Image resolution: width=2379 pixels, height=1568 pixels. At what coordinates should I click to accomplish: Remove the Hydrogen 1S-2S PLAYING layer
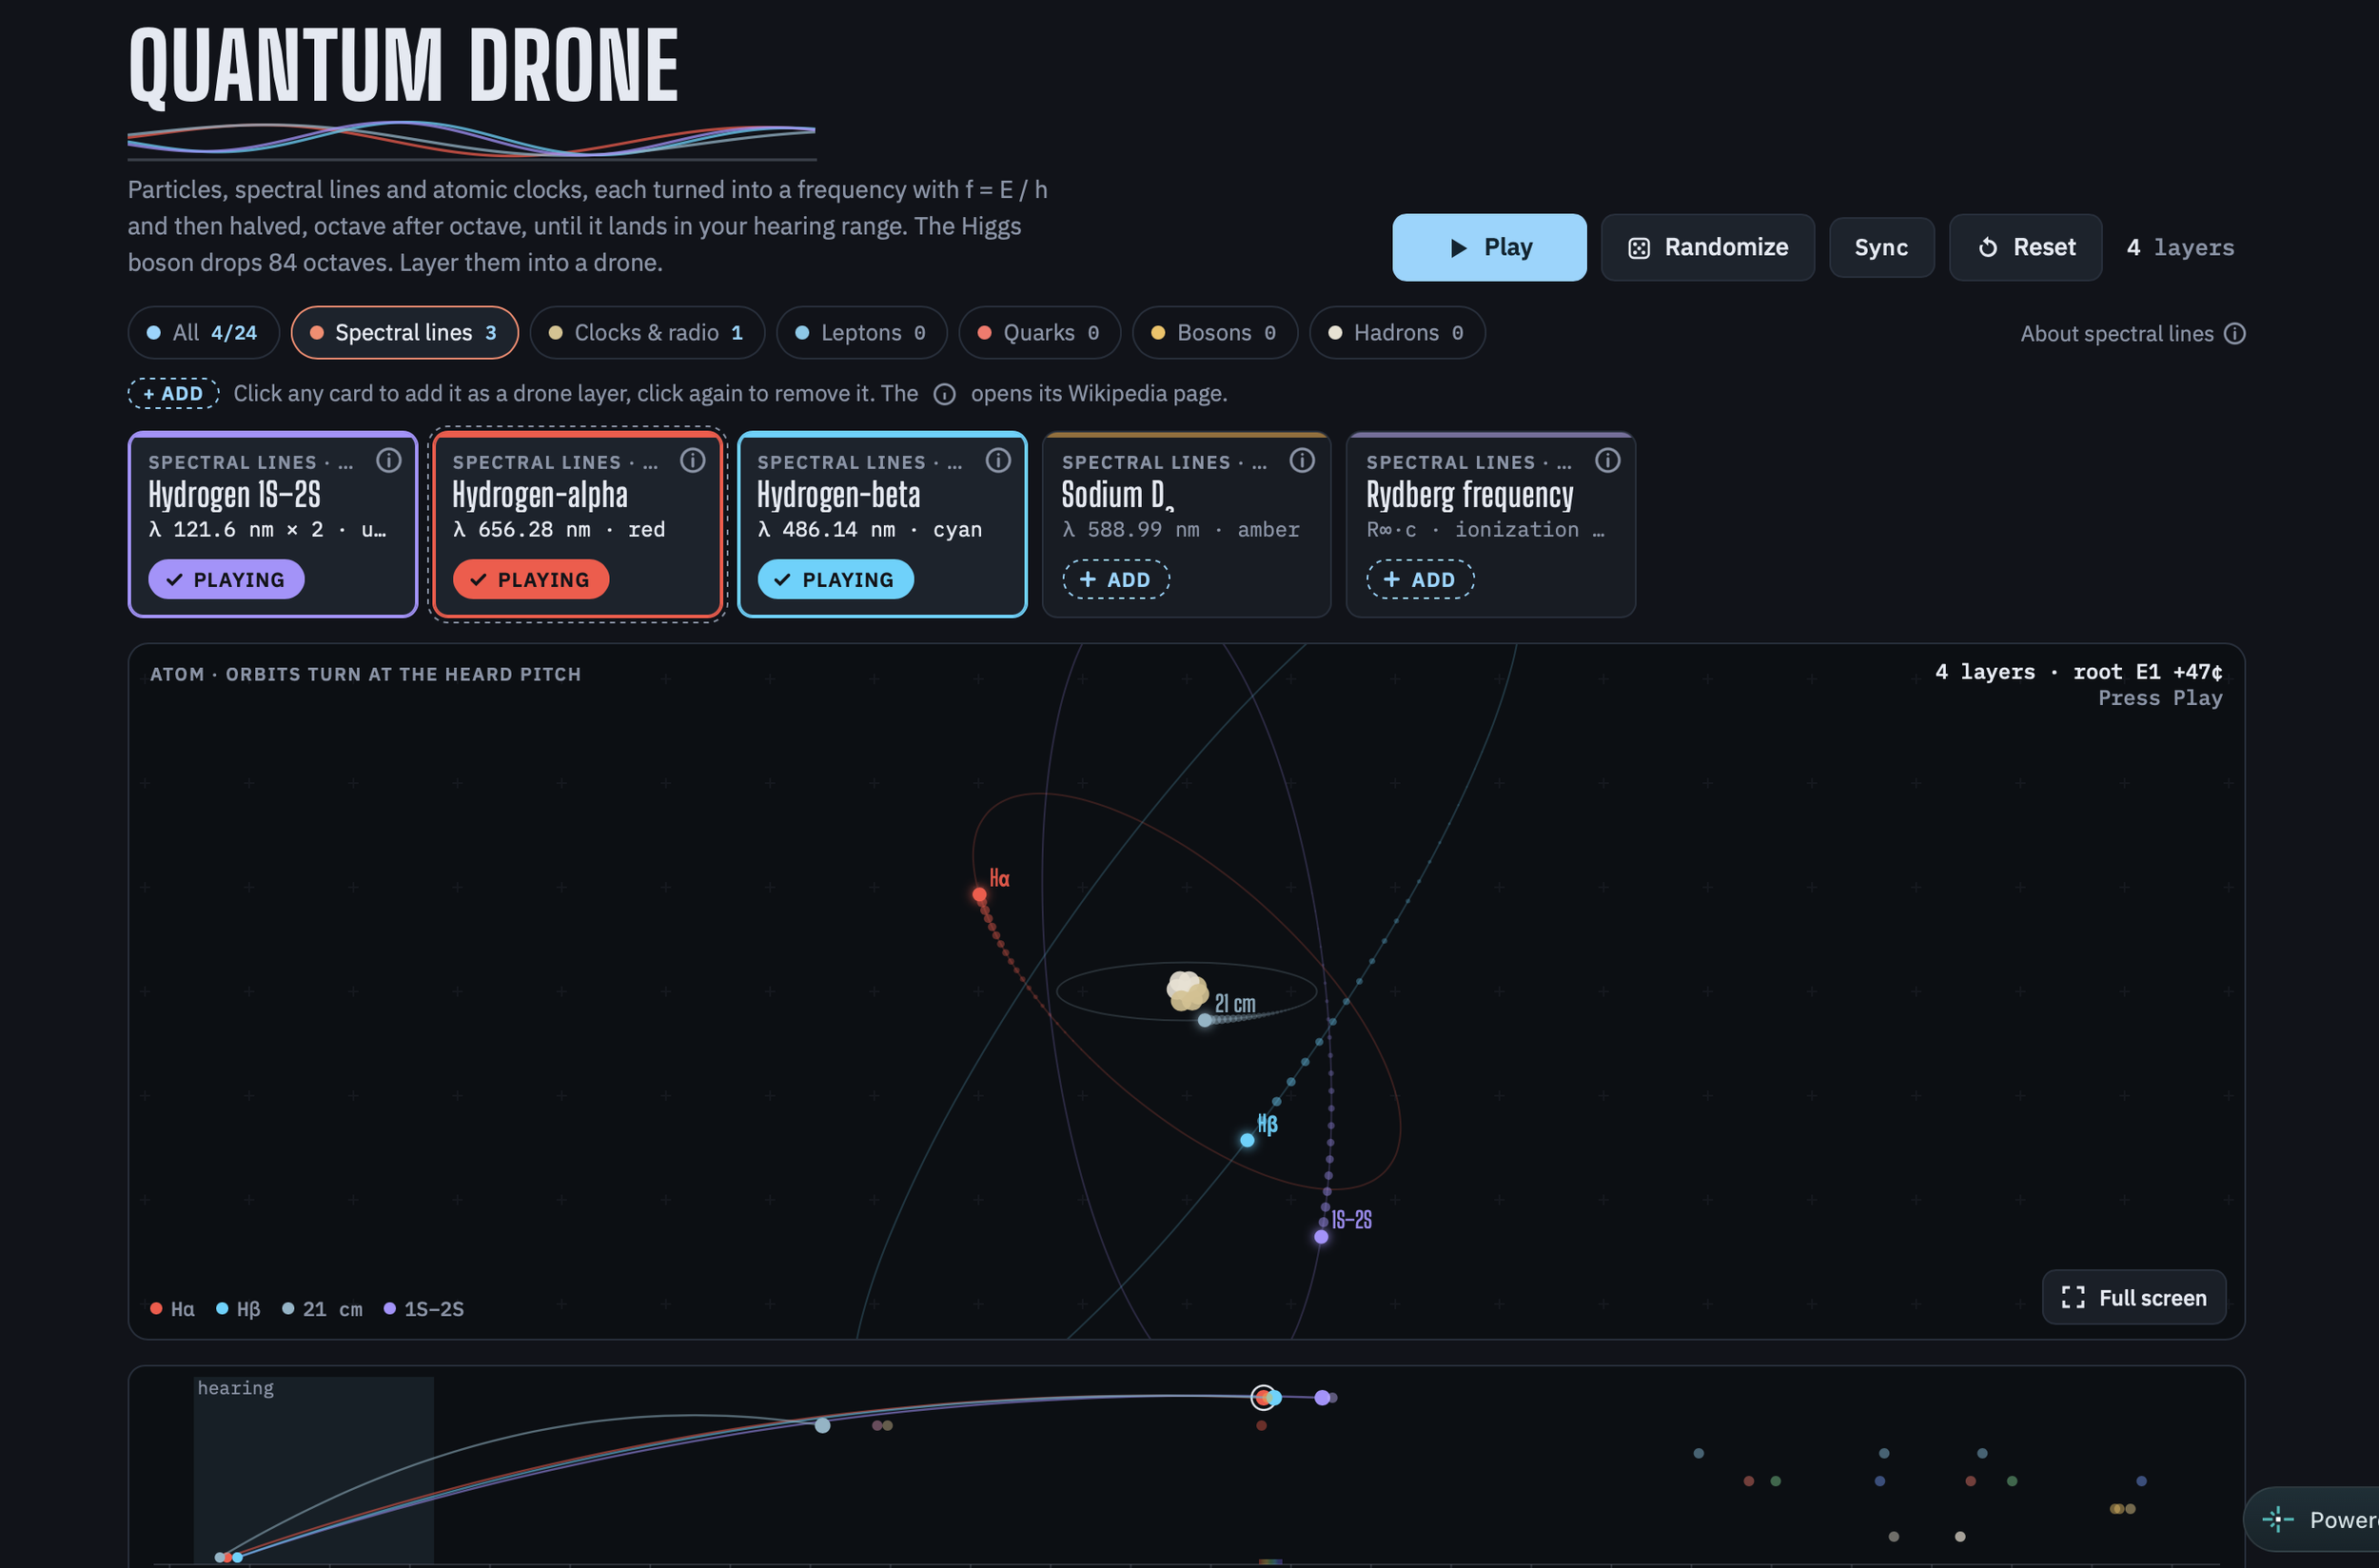click(x=226, y=579)
